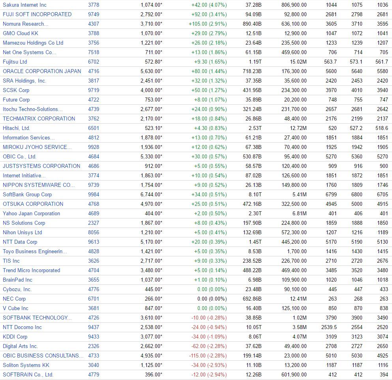392x380 pixels.
Task: Click change +105.00 (2.91%)
Action: (x=208, y=24)
